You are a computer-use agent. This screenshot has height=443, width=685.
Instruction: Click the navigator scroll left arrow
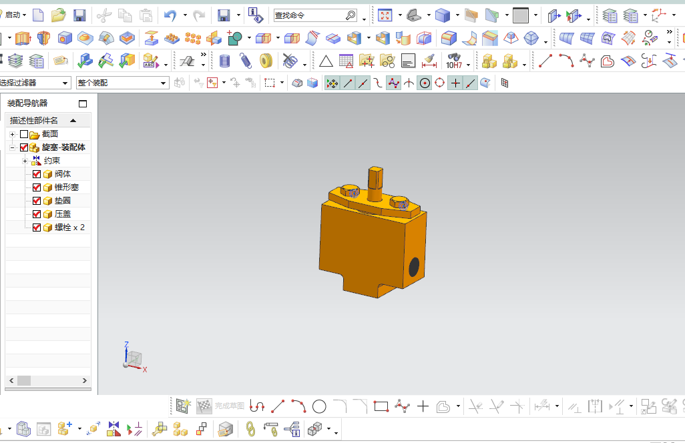point(11,380)
